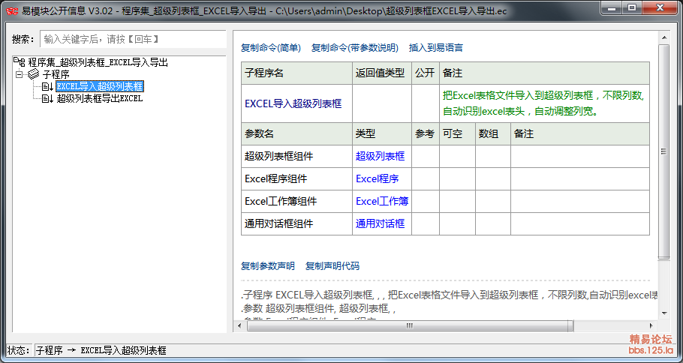Close the 易模块公开信息 window
683x363 pixels.
tap(660, 7)
